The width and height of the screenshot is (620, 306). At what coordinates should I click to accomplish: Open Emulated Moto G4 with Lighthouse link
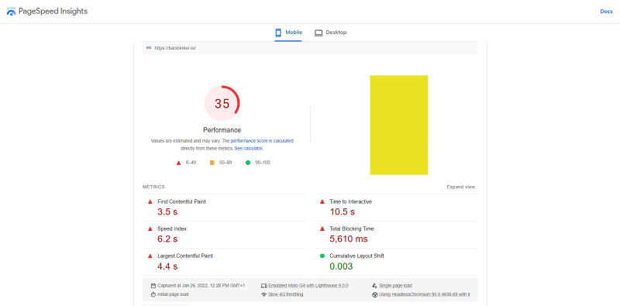(308, 285)
